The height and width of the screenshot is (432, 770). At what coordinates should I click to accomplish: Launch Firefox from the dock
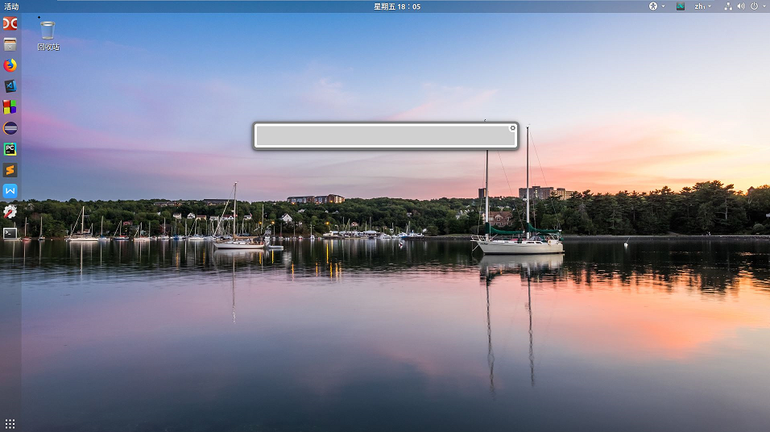(x=10, y=65)
